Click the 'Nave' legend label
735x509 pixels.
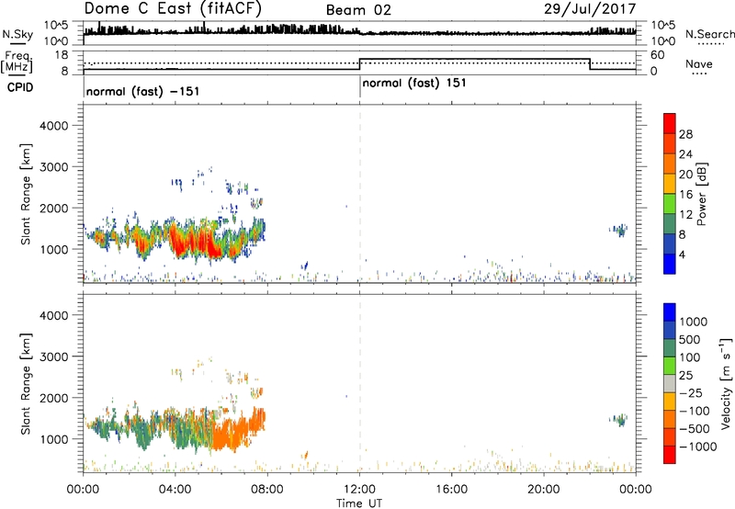699,63
